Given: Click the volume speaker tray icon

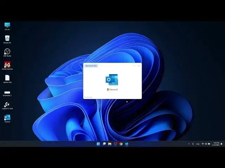Looking at the screenshot, I should coord(206,144).
